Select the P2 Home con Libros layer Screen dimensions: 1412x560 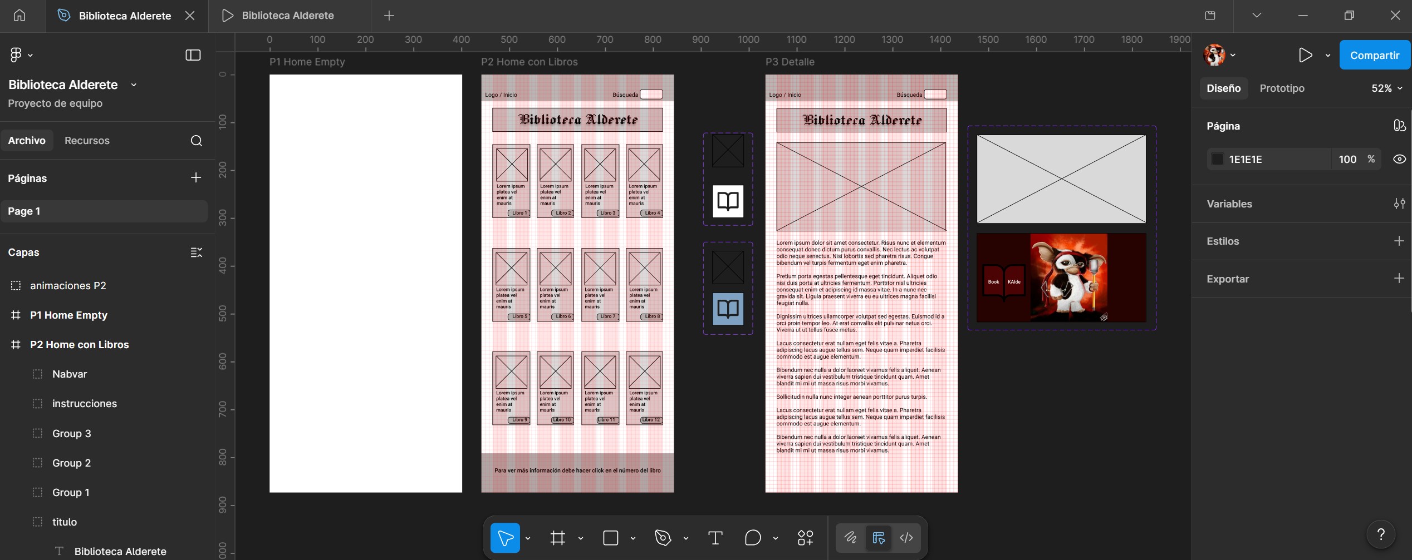pyautogui.click(x=79, y=345)
